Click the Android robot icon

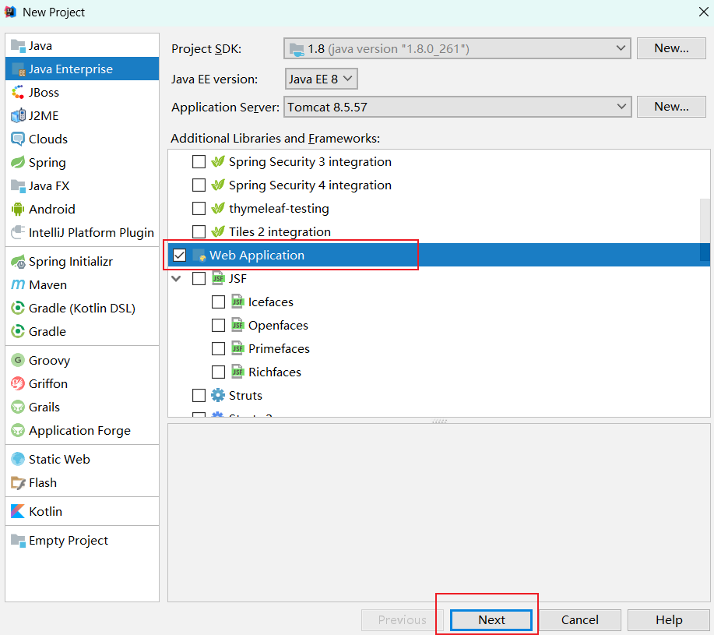tap(18, 209)
